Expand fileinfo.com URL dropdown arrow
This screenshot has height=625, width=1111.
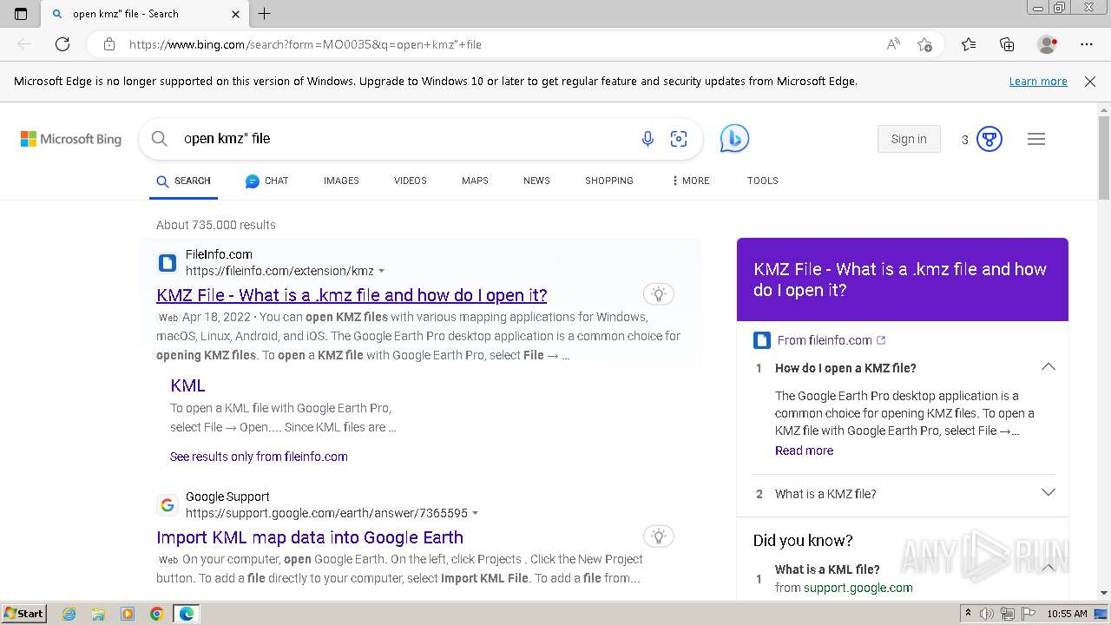381,272
